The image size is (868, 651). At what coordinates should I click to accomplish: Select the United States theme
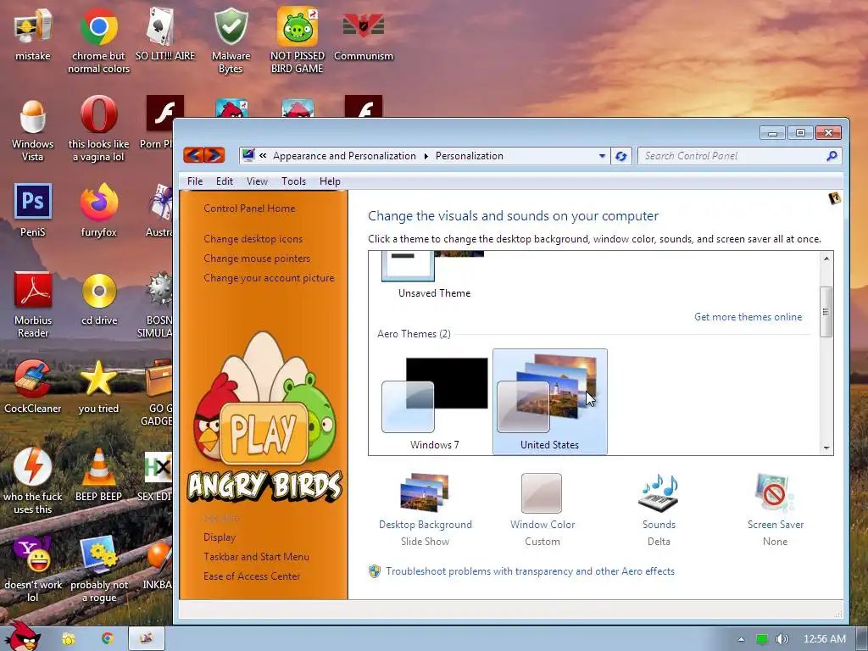click(549, 402)
